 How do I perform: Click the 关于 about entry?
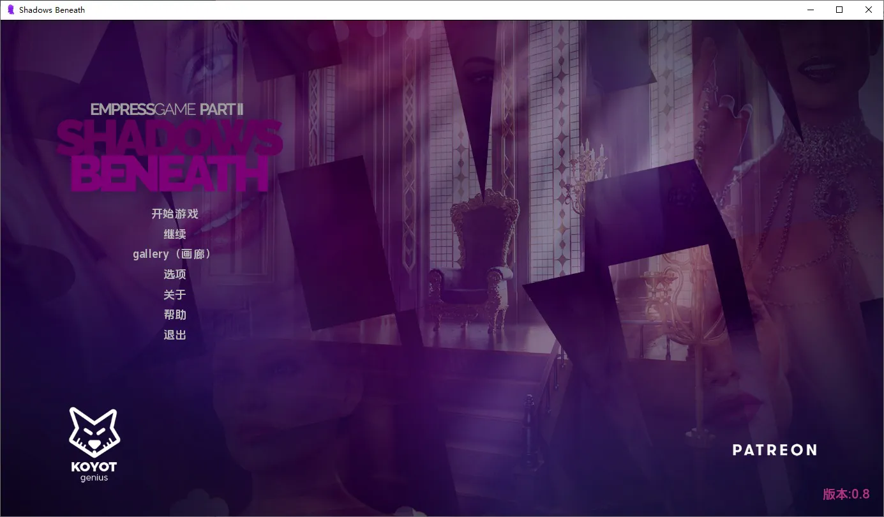(175, 295)
